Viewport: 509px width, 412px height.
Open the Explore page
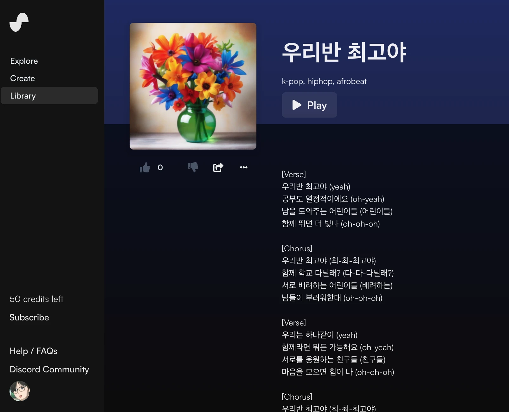pyautogui.click(x=24, y=61)
